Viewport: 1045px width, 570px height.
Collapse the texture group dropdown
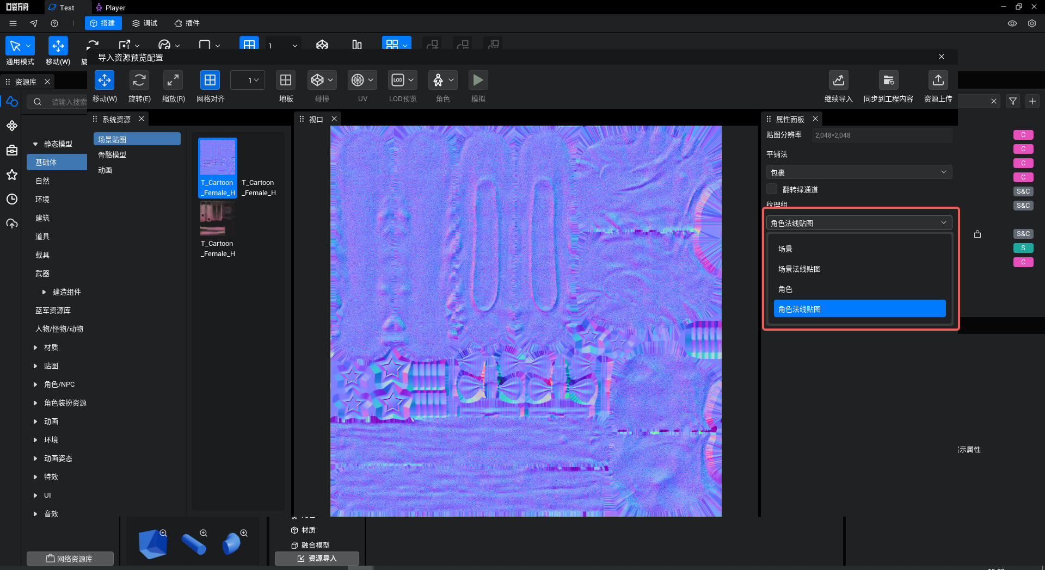tap(859, 223)
